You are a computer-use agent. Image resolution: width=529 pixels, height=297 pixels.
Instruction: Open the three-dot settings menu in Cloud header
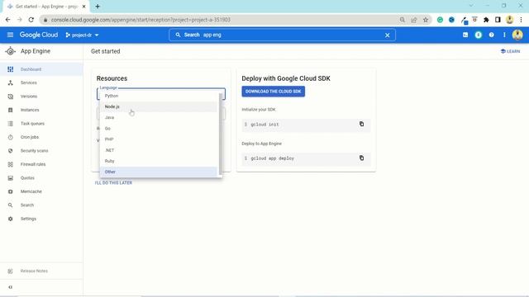pyautogui.click(x=504, y=35)
